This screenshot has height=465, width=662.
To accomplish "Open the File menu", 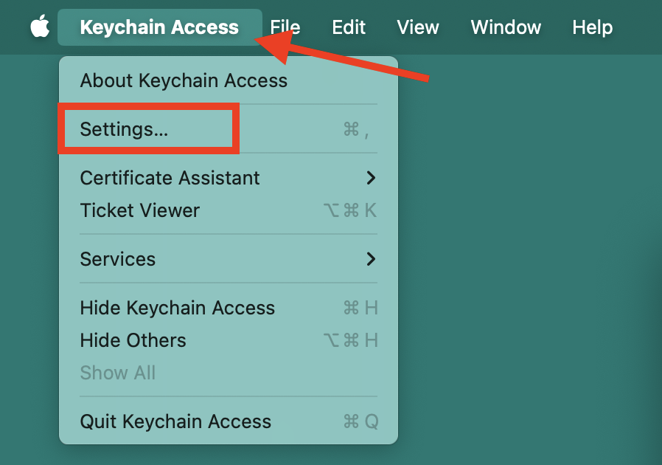I will tap(285, 27).
